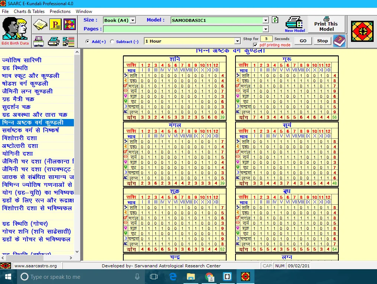Click the white bracket app taskbar icon
The image size is (377, 284).
(x=227, y=277)
